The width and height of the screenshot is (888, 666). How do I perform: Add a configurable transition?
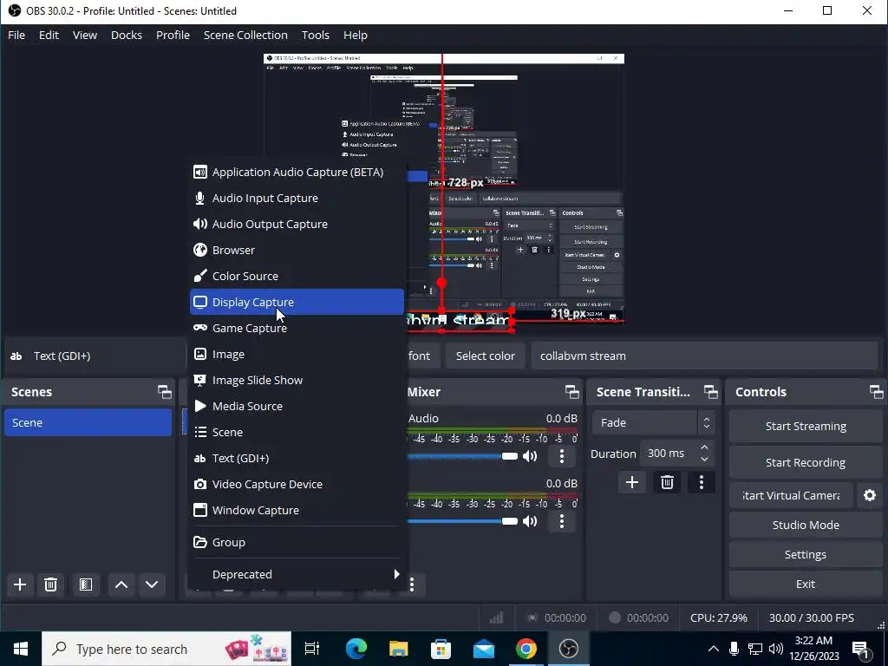(632, 482)
